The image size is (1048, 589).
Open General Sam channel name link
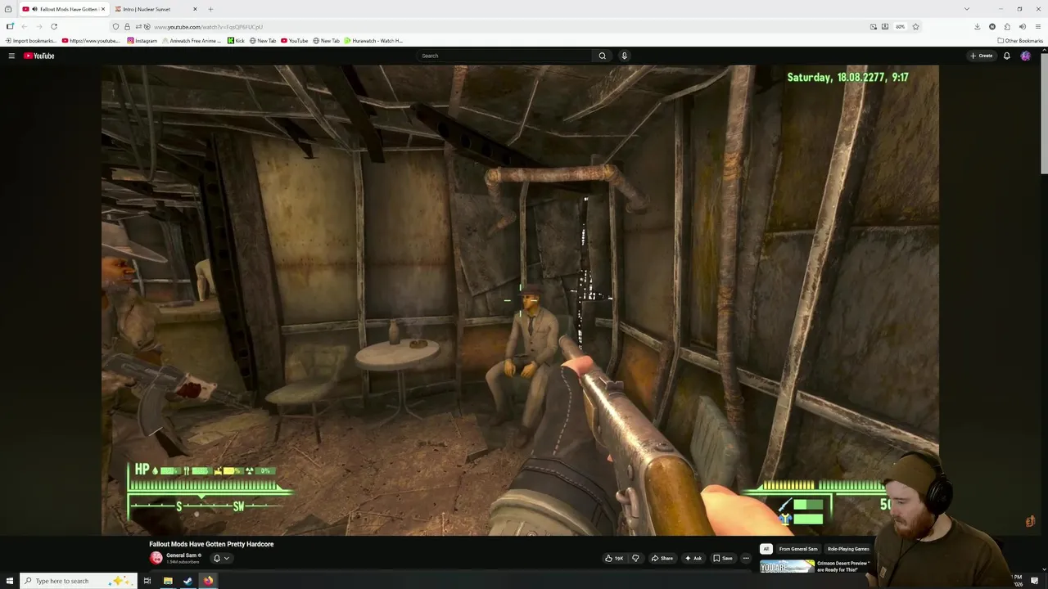click(x=181, y=555)
